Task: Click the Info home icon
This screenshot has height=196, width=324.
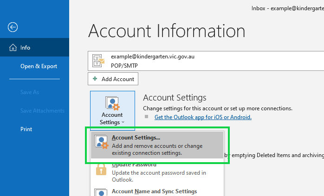Action: click(13, 47)
